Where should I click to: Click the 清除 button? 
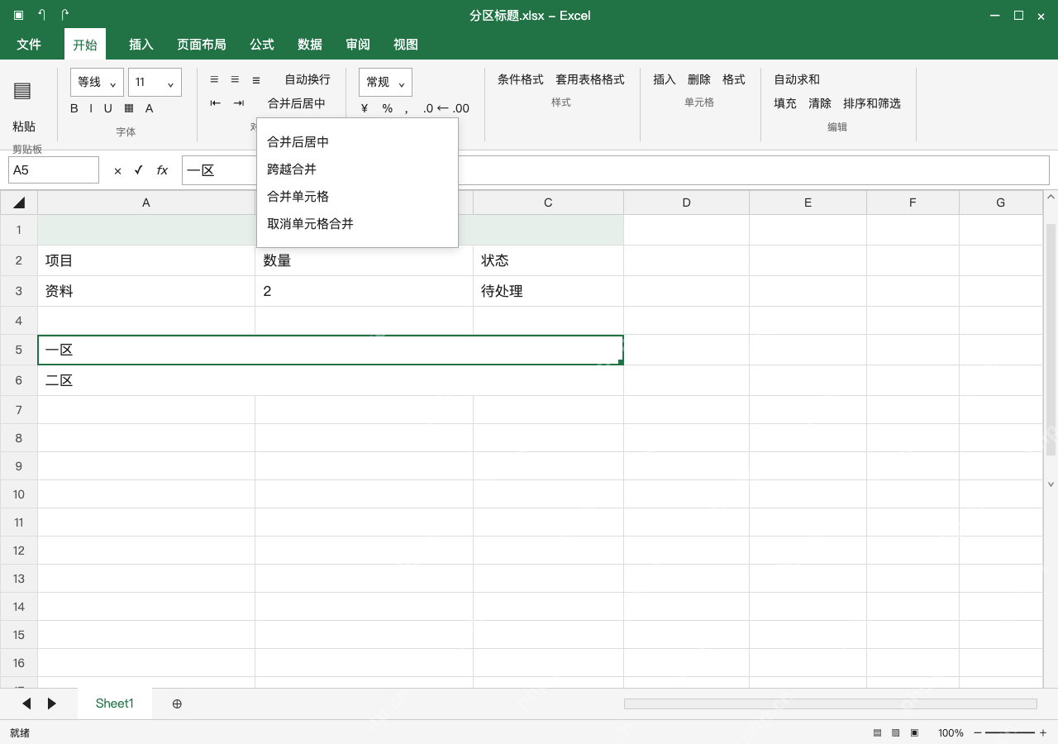pos(820,103)
